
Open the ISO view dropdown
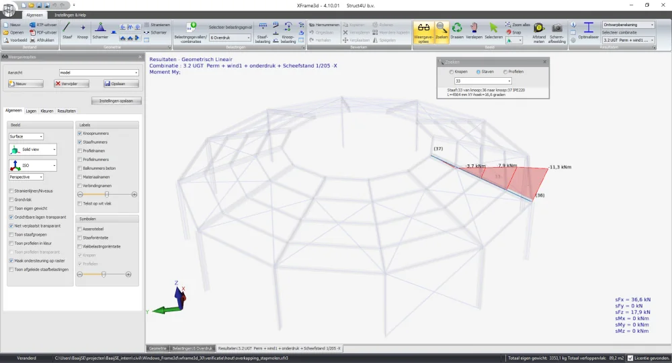click(32, 165)
